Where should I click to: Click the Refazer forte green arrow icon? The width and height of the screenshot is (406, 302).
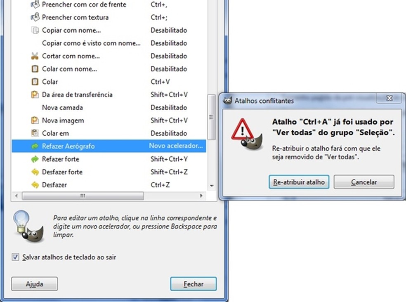(x=35, y=159)
